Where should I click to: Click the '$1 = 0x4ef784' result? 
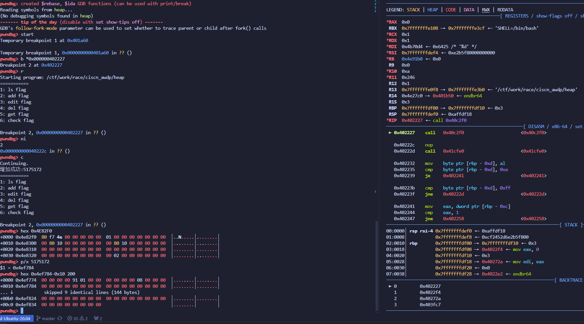17,268
